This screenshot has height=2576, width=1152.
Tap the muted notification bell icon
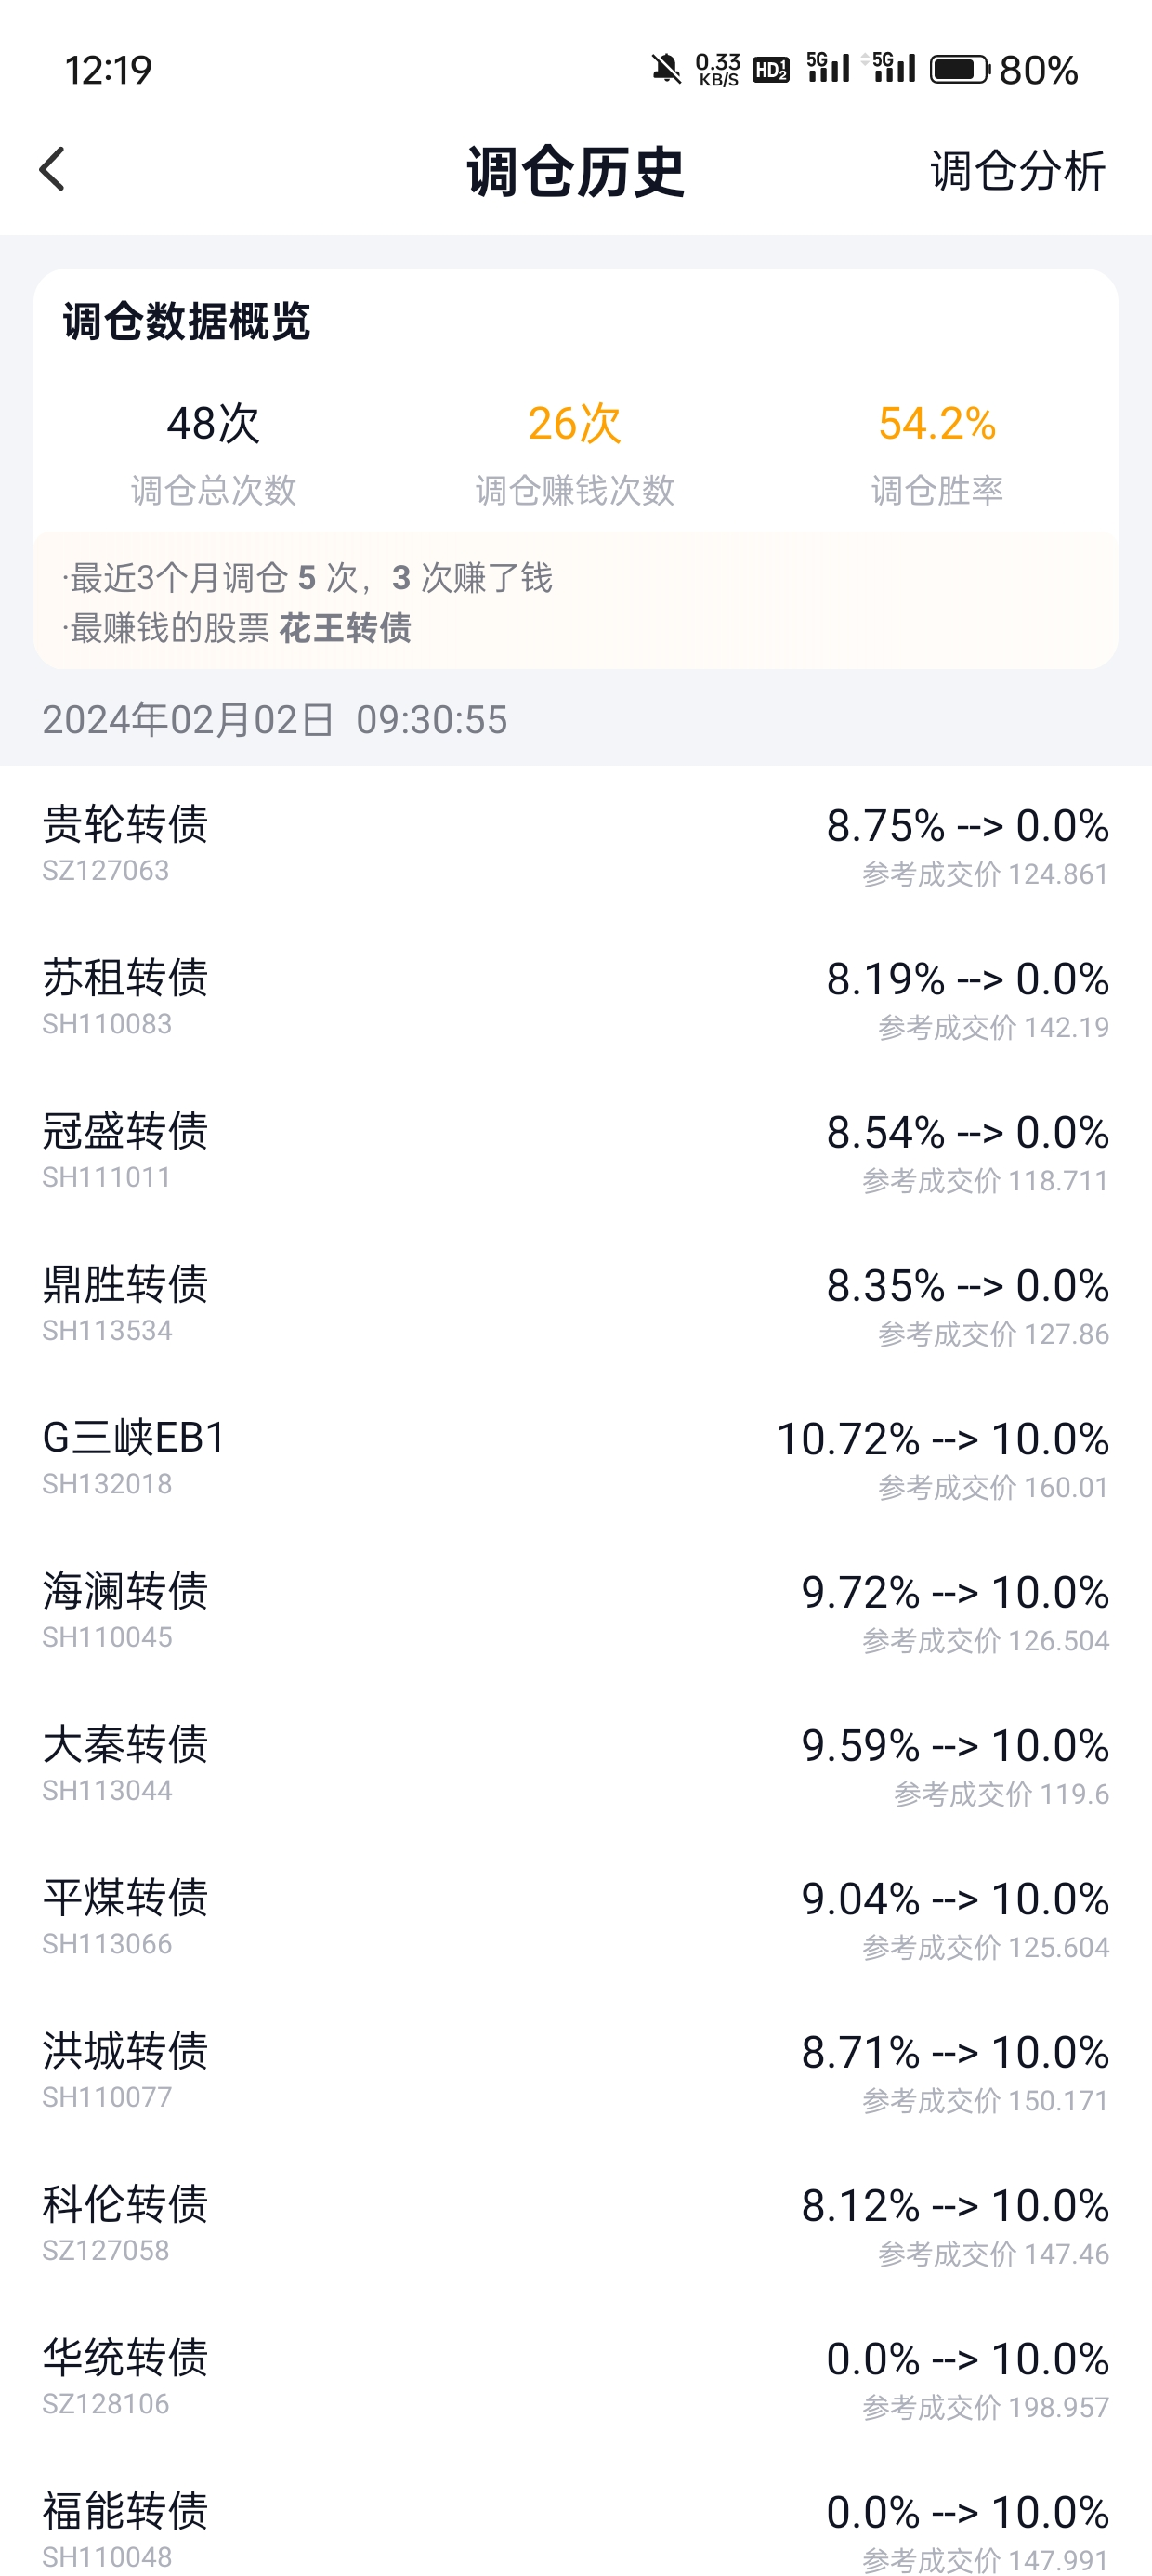point(666,69)
